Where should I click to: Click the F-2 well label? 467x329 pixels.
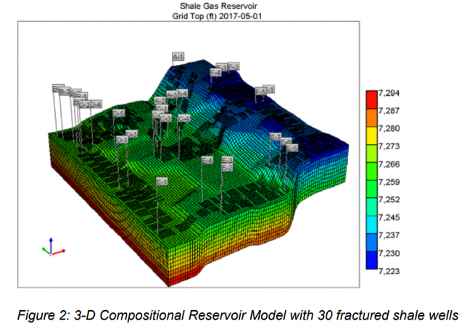click(233, 67)
